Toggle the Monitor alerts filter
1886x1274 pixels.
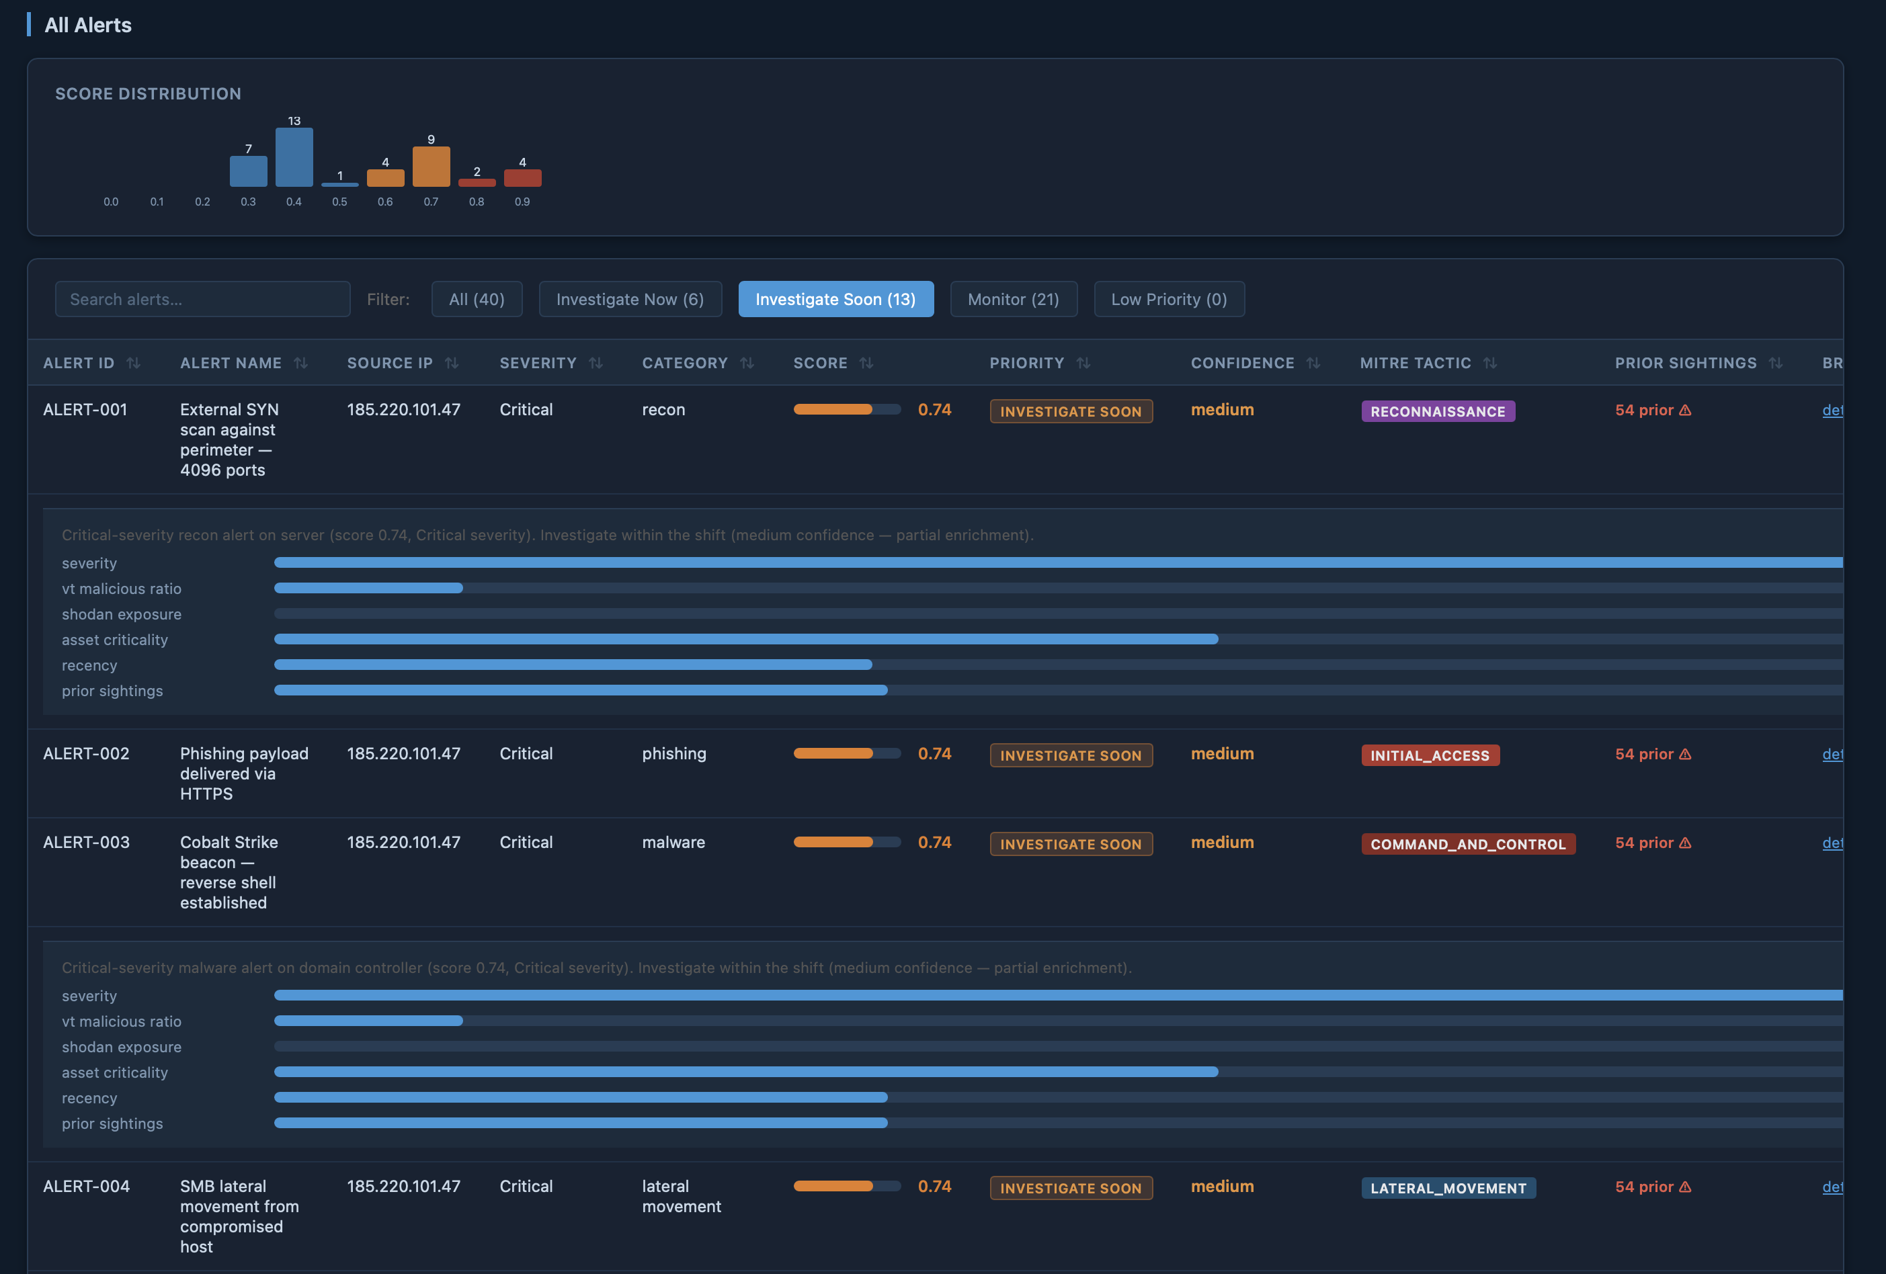point(1014,298)
